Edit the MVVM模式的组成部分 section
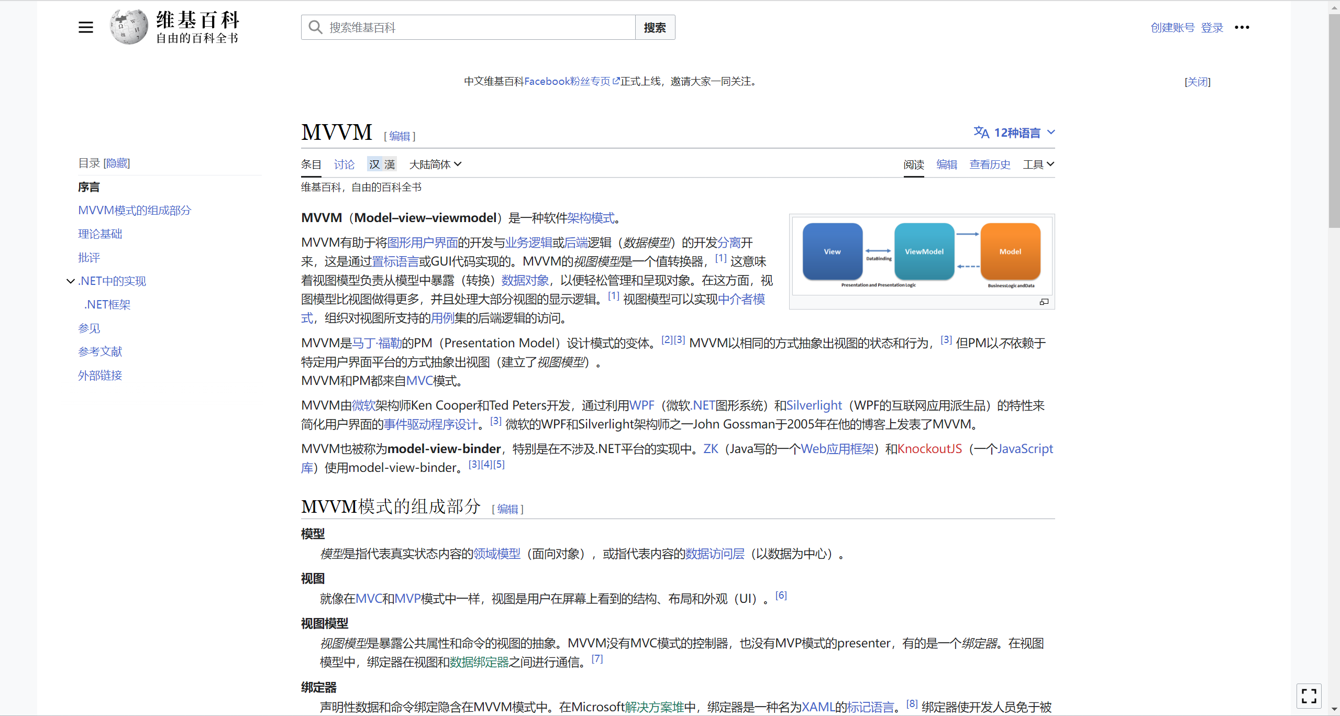Screen dimensions: 1340x716 [507, 509]
